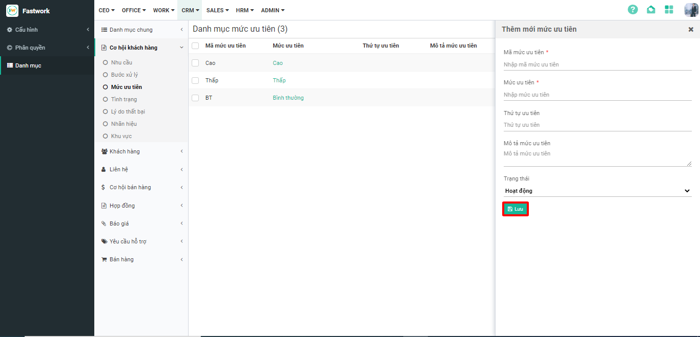Open the green apps grid icon
The height and width of the screenshot is (337, 700).
[x=669, y=10]
